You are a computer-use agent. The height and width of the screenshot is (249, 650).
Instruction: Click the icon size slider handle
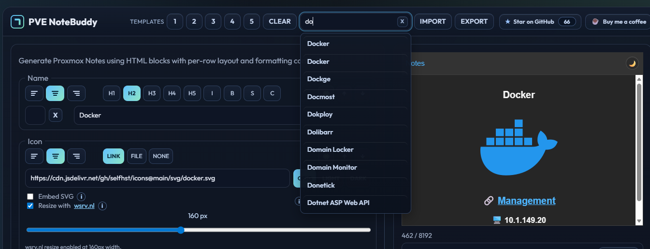[181, 230]
